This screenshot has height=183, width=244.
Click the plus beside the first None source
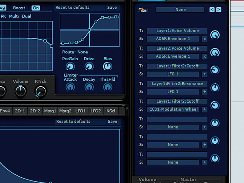coord(205,127)
